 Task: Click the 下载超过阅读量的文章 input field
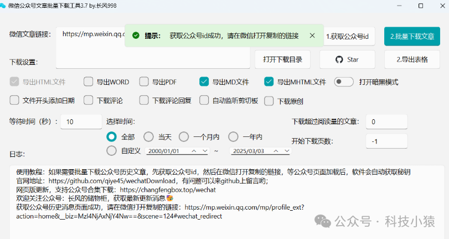tap(386, 121)
